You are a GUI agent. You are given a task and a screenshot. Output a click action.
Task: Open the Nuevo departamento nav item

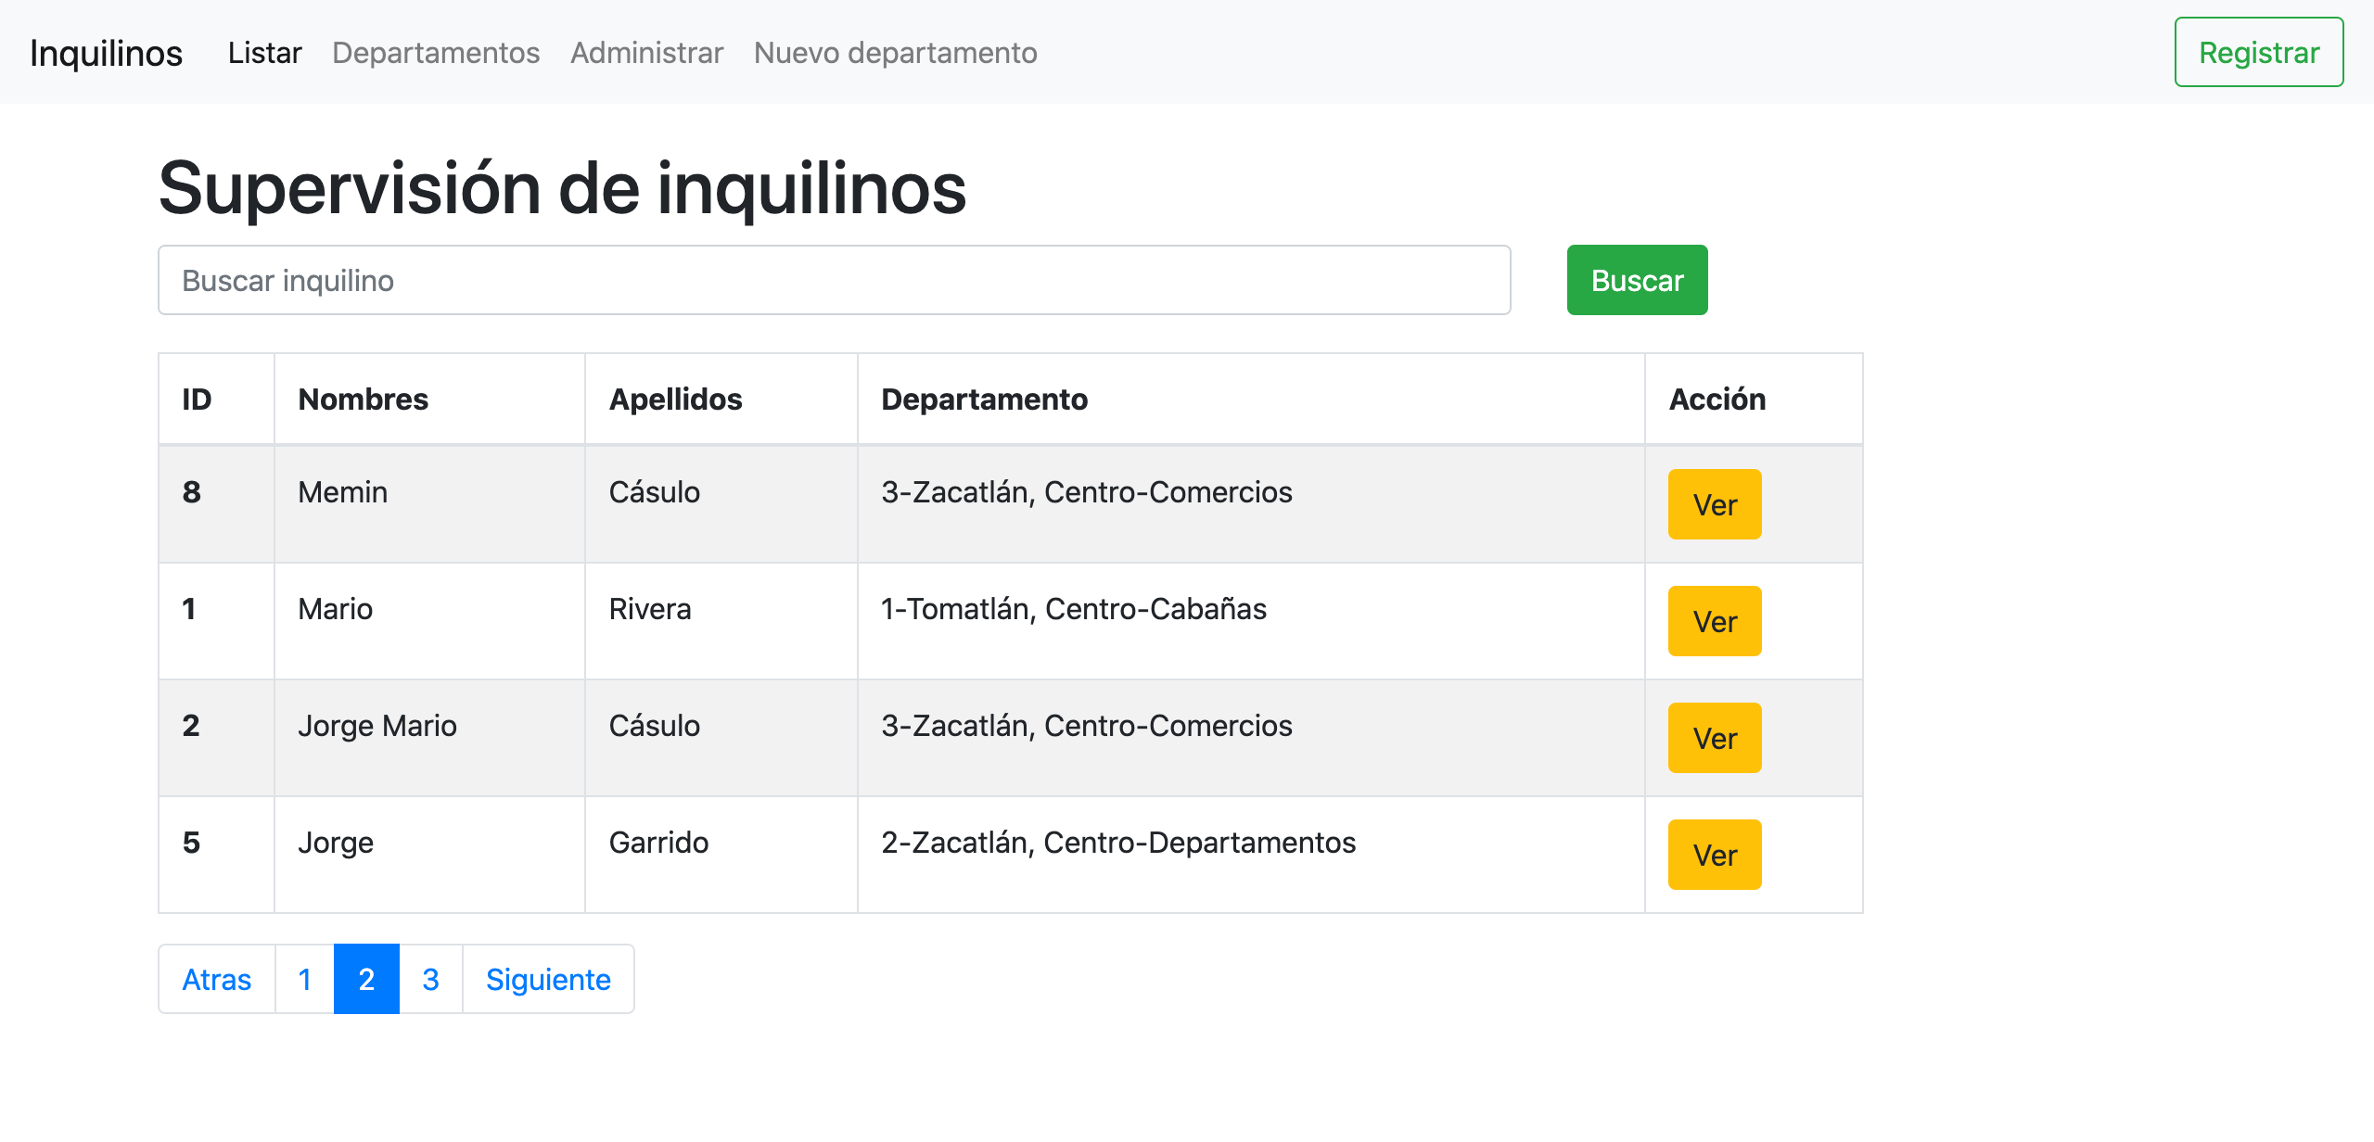coord(895,53)
